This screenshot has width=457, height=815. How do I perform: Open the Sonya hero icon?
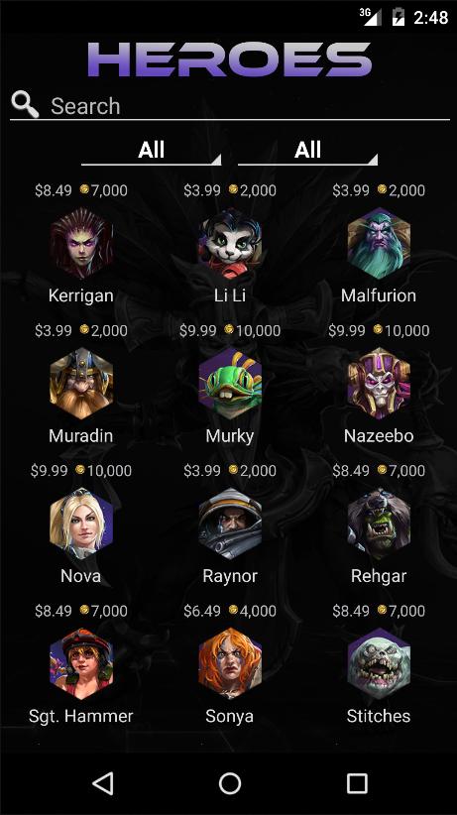[230, 664]
